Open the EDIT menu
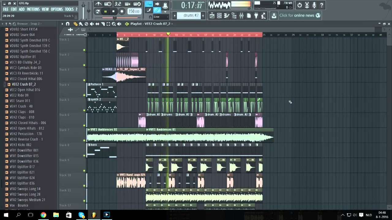Screen dimensions: 392x220 coord(14,9)
